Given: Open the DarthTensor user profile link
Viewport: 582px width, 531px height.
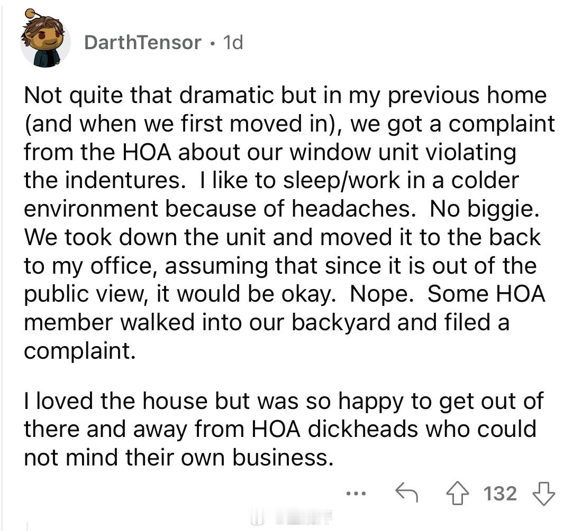Looking at the screenshot, I should coord(142,42).
